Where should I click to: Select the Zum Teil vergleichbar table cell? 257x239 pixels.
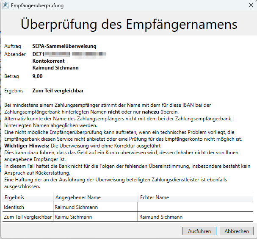[28, 217]
